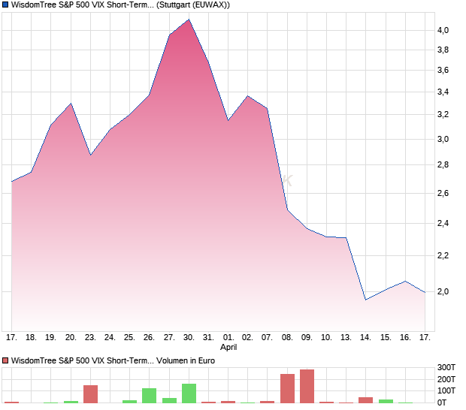Screen dimensions: 466x410
Task: Click the blue price legend square
Action: click(x=5, y=5)
